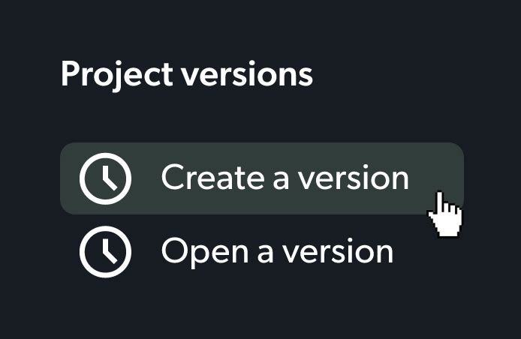Click the second version clock icon

[x=105, y=252]
